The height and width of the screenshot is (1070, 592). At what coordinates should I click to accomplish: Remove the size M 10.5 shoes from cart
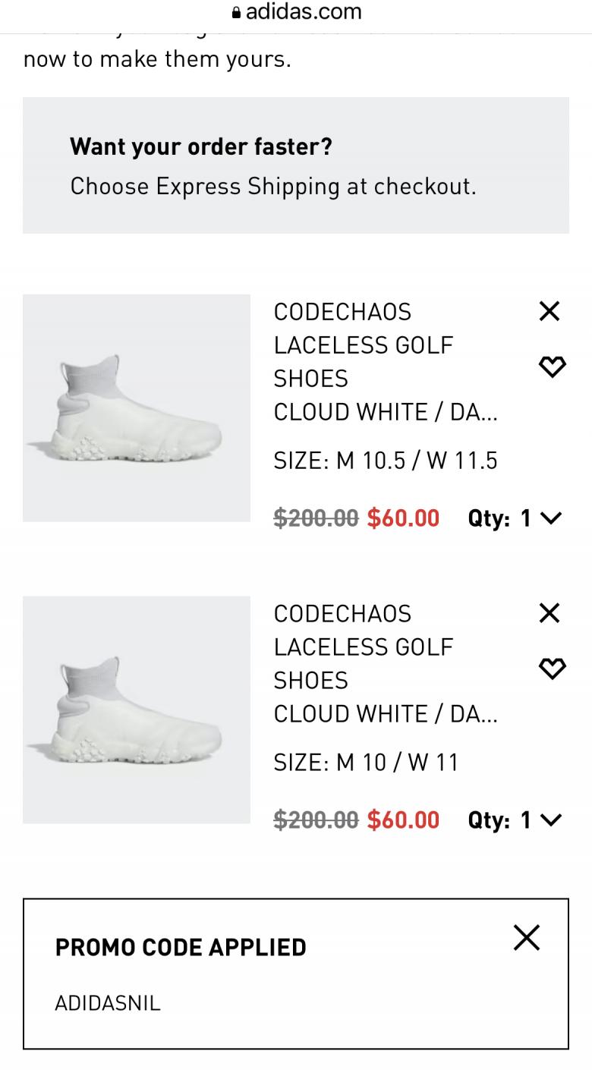(x=549, y=311)
